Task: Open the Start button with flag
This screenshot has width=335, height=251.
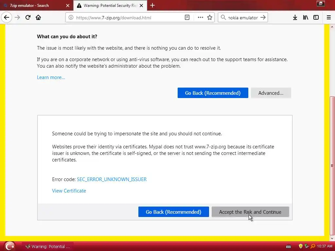Action: [10, 246]
